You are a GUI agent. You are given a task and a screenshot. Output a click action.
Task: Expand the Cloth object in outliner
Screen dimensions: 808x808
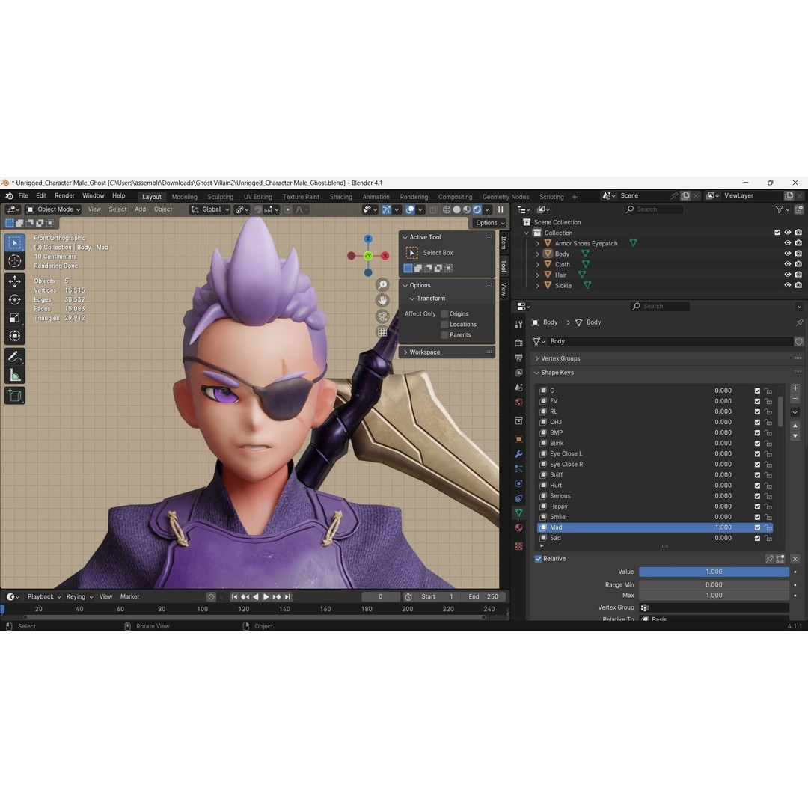click(x=537, y=264)
